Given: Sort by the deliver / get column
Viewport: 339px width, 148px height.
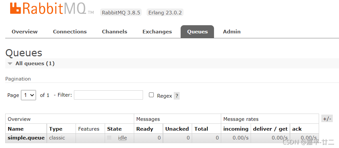Looking at the screenshot, I should coord(270,129).
